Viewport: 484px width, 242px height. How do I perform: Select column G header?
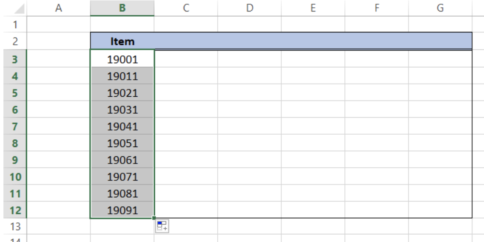440,8
